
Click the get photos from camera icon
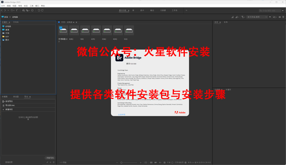point(24,10)
